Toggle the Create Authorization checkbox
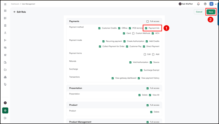219x124 pixels. tap(125, 41)
